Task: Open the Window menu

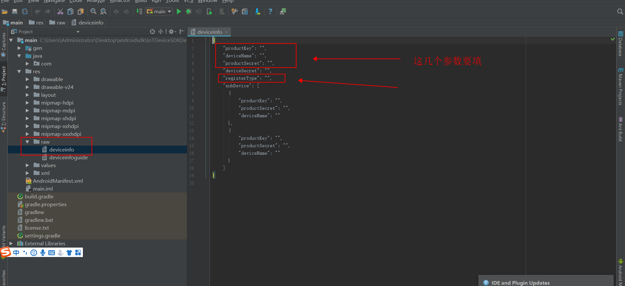Action: 208,1
